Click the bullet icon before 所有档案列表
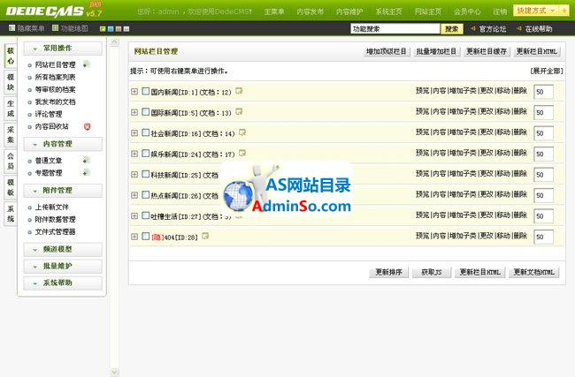This screenshot has width=575, height=377. pos(30,78)
